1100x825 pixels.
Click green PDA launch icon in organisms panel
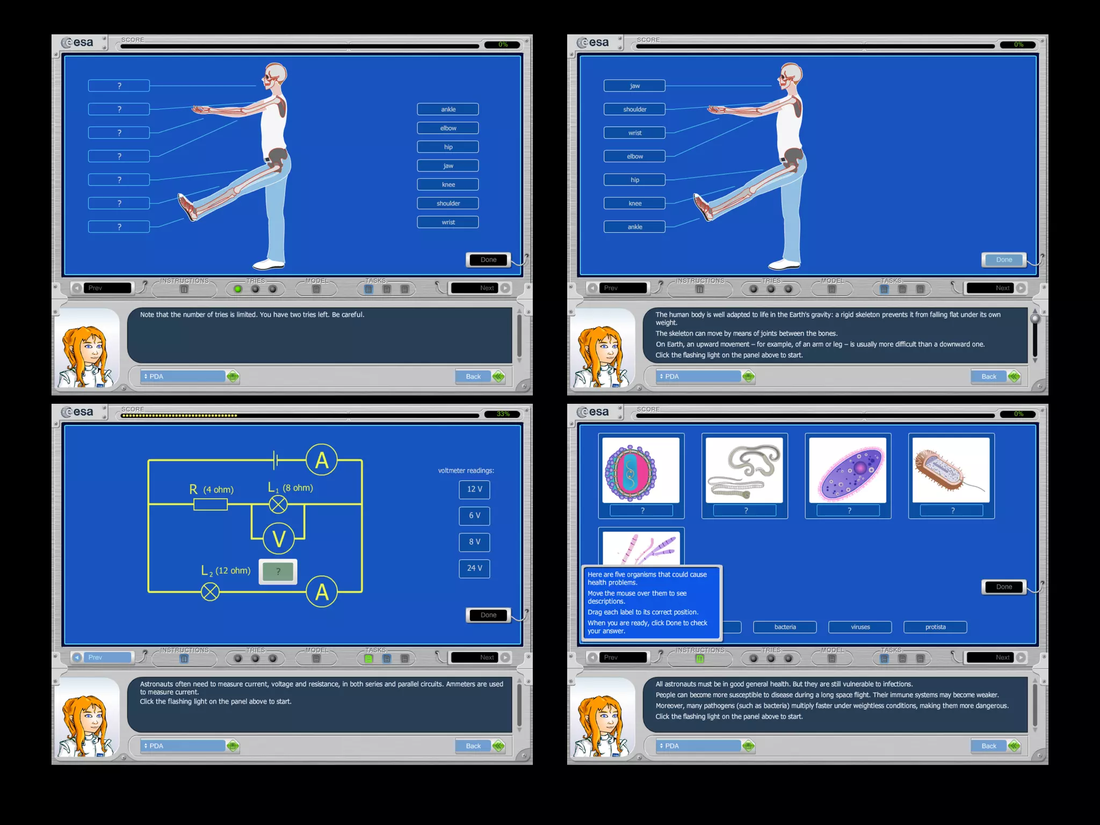[748, 746]
